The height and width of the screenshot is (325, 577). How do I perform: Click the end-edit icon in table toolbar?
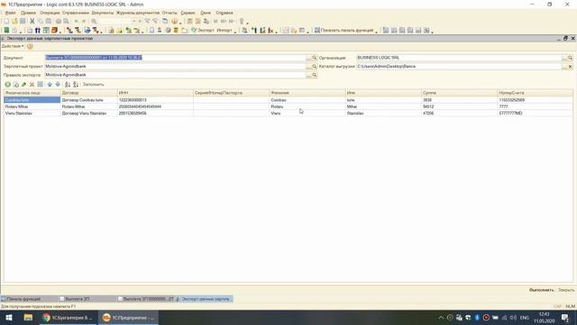(40, 84)
